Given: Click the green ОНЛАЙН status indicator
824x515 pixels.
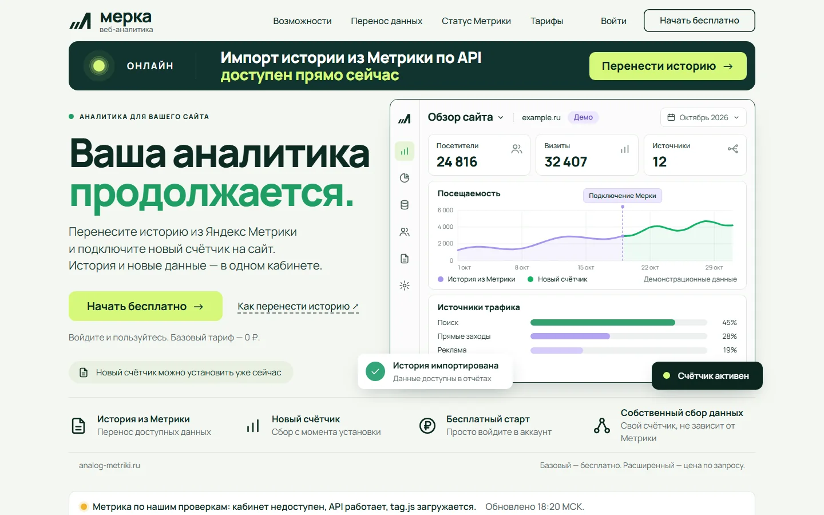Looking at the screenshot, I should pos(99,66).
